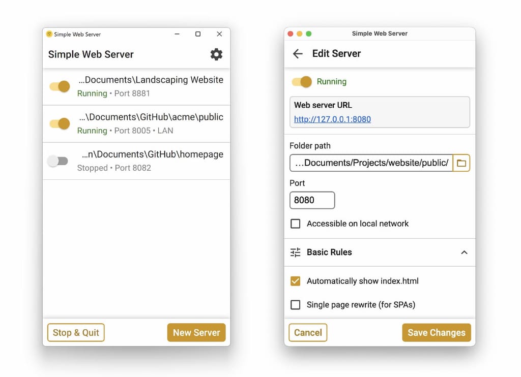
Task: Click the yellow macOS minimize button
Action: click(x=300, y=34)
